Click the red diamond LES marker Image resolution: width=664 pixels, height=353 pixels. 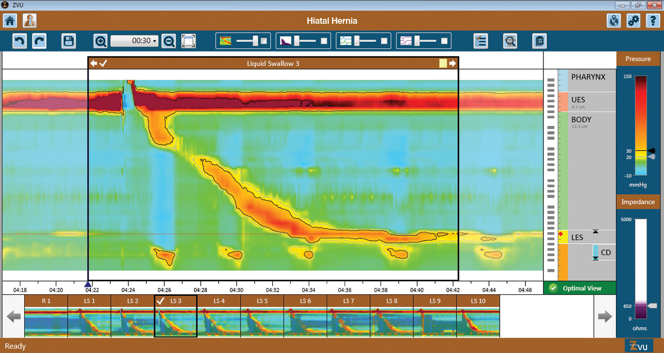coord(560,235)
